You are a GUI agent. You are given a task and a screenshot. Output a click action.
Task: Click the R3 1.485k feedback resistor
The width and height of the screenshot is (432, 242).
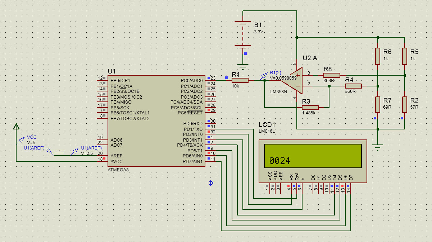click(310, 107)
